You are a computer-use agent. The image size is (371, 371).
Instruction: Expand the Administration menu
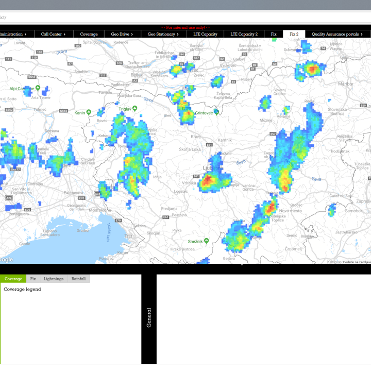[12, 34]
